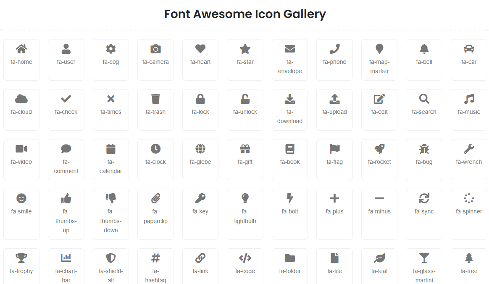The width and height of the screenshot is (489, 284).
Task: Click the fa-rocket icon
Action: [379, 149]
